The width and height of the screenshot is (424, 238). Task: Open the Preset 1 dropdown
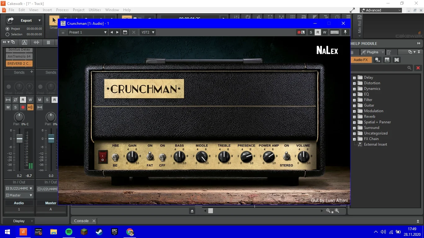pyautogui.click(x=88, y=32)
